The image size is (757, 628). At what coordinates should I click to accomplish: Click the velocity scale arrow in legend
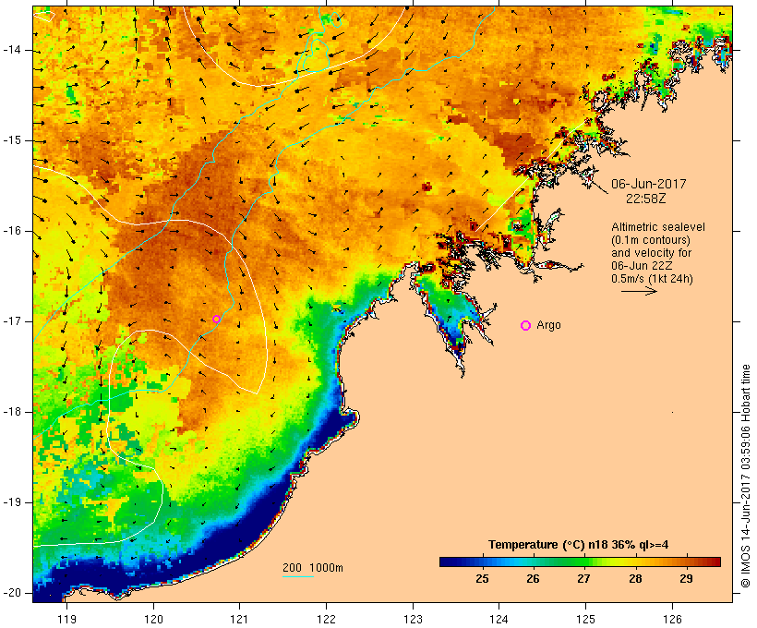pos(639,291)
